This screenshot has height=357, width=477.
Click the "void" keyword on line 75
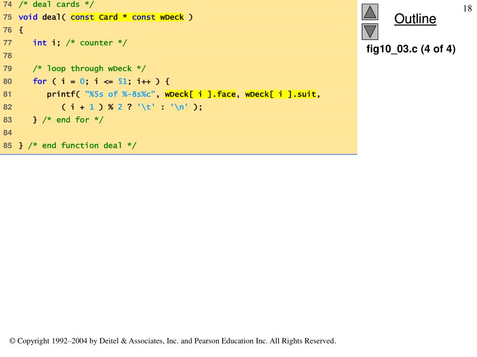click(28, 17)
